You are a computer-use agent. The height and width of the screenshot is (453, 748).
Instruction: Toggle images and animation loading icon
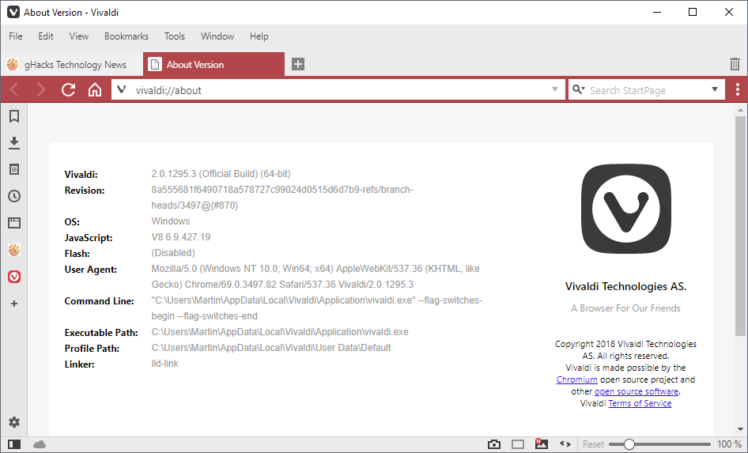pyautogui.click(x=542, y=444)
